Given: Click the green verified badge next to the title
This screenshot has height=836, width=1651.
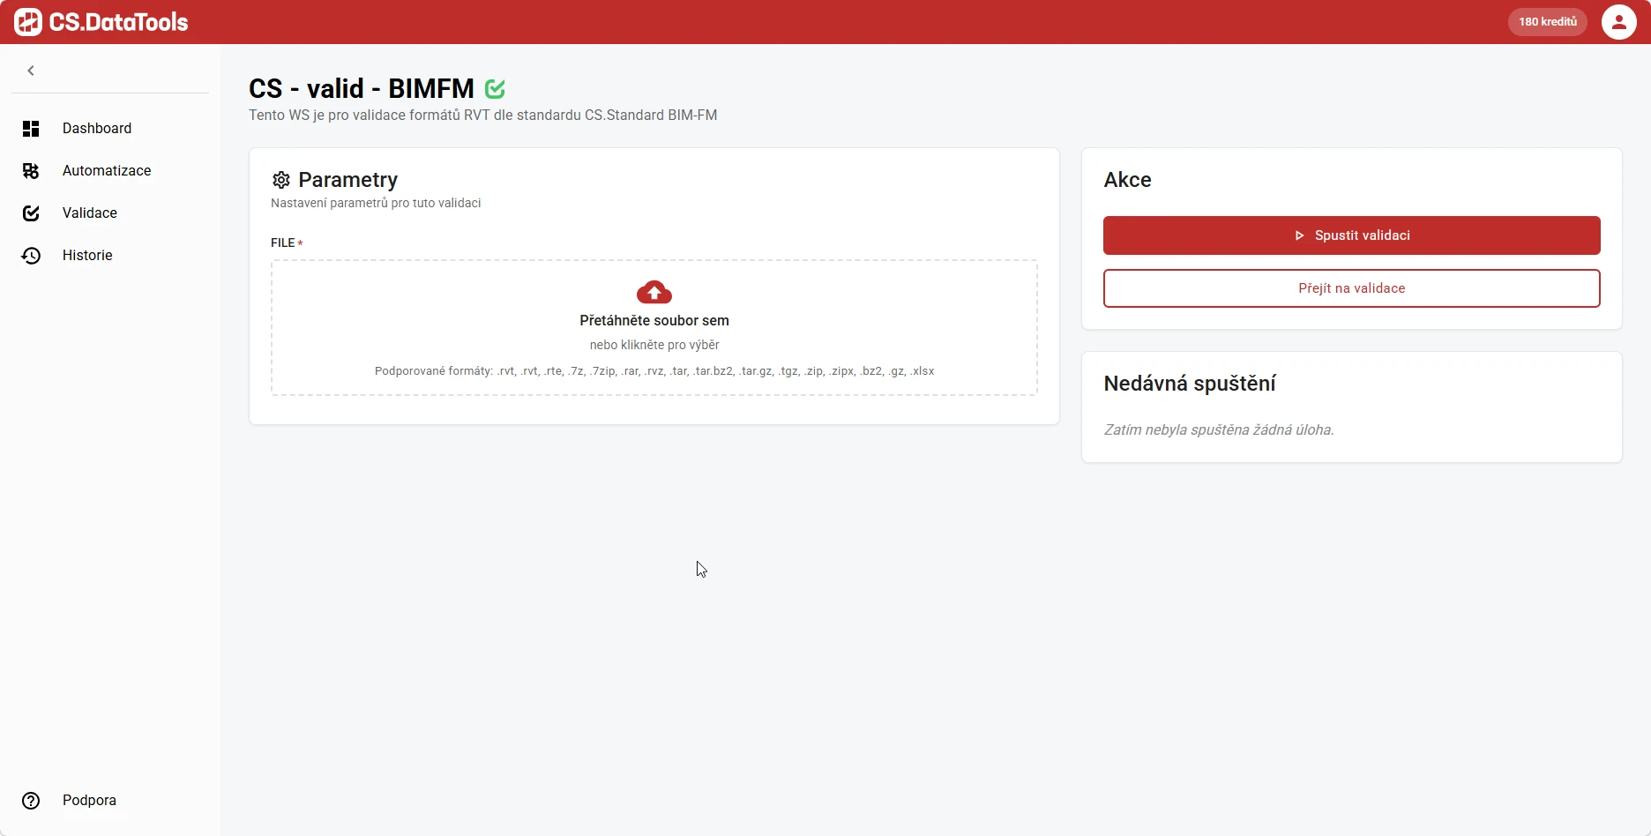Looking at the screenshot, I should click(496, 89).
